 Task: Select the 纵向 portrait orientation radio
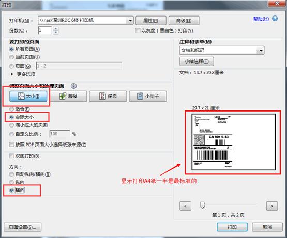[x=11, y=182]
